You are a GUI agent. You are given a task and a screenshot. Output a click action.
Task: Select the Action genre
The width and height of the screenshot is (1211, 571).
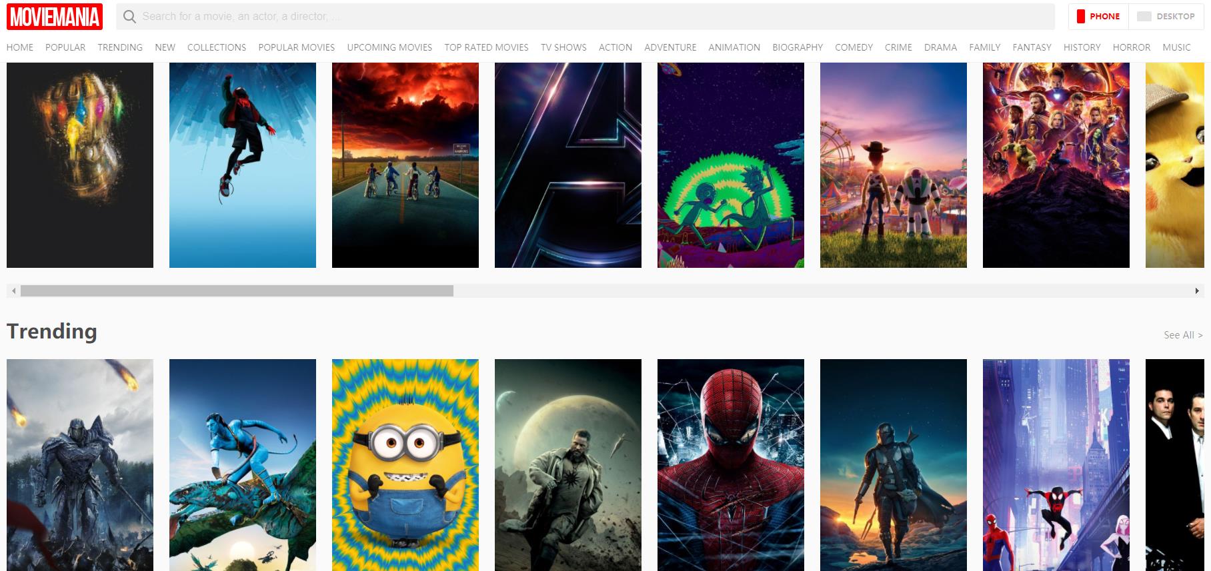[x=616, y=47]
